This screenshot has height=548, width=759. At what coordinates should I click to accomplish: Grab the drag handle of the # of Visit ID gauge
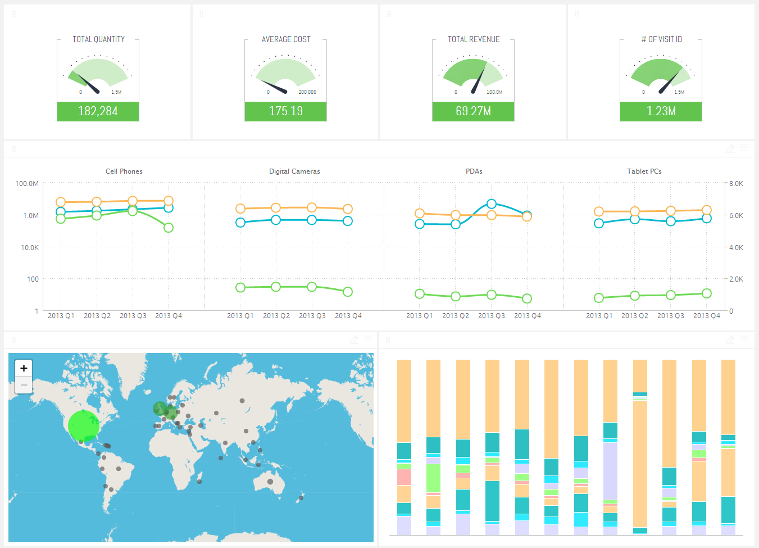tap(576, 13)
